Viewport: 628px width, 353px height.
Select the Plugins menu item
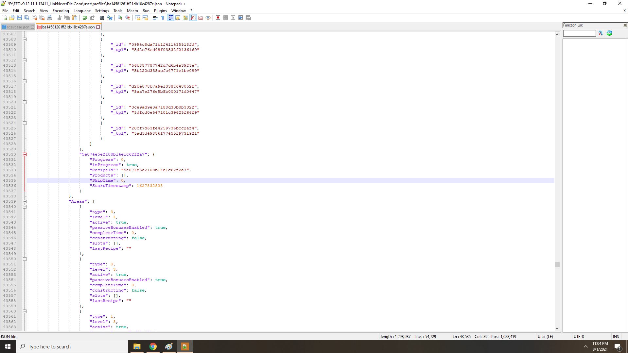160,11
